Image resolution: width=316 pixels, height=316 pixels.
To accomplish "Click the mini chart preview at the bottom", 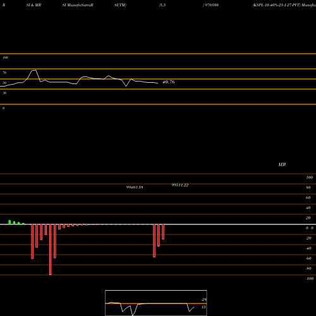I will click(x=156, y=303).
